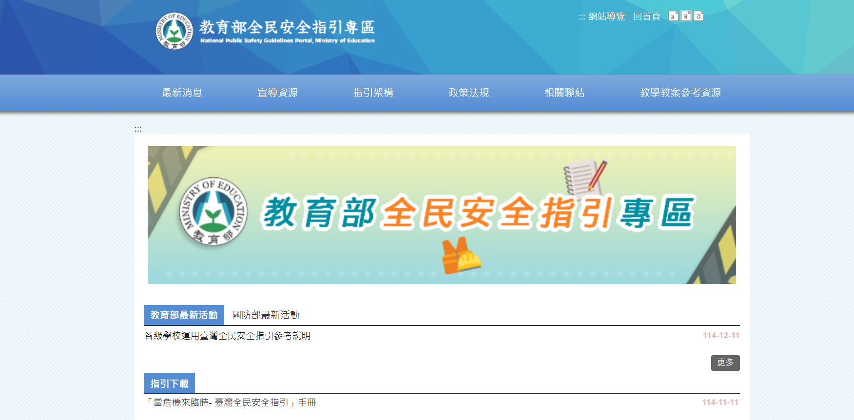Click the 更多 button
This screenshot has width=854, height=420.
click(x=725, y=363)
